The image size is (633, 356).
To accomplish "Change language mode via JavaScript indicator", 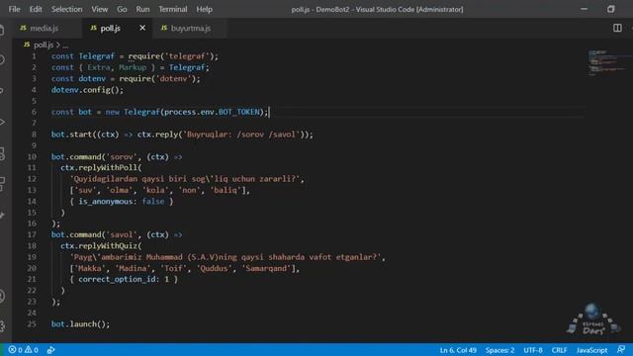I will [591, 350].
